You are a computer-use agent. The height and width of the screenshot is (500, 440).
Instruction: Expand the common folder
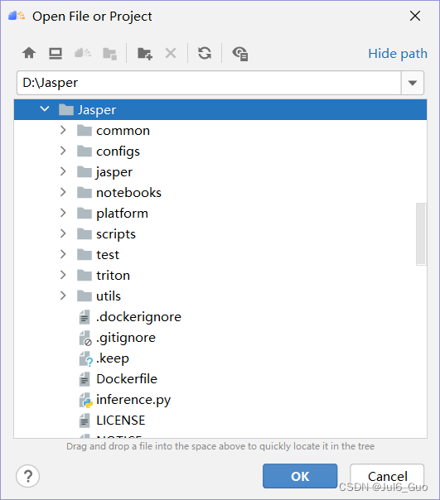pyautogui.click(x=63, y=130)
